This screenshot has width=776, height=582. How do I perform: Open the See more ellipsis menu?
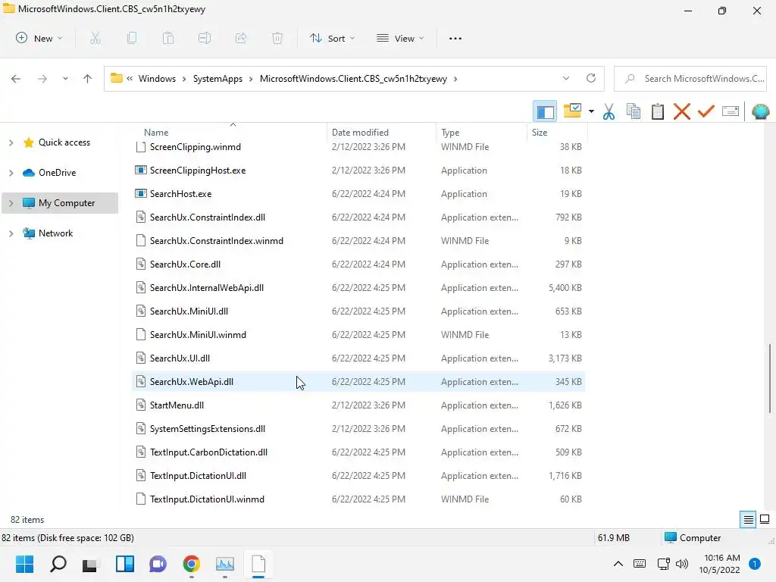(x=455, y=38)
